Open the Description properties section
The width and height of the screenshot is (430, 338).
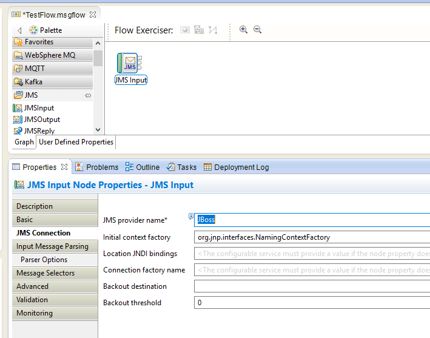coord(55,206)
